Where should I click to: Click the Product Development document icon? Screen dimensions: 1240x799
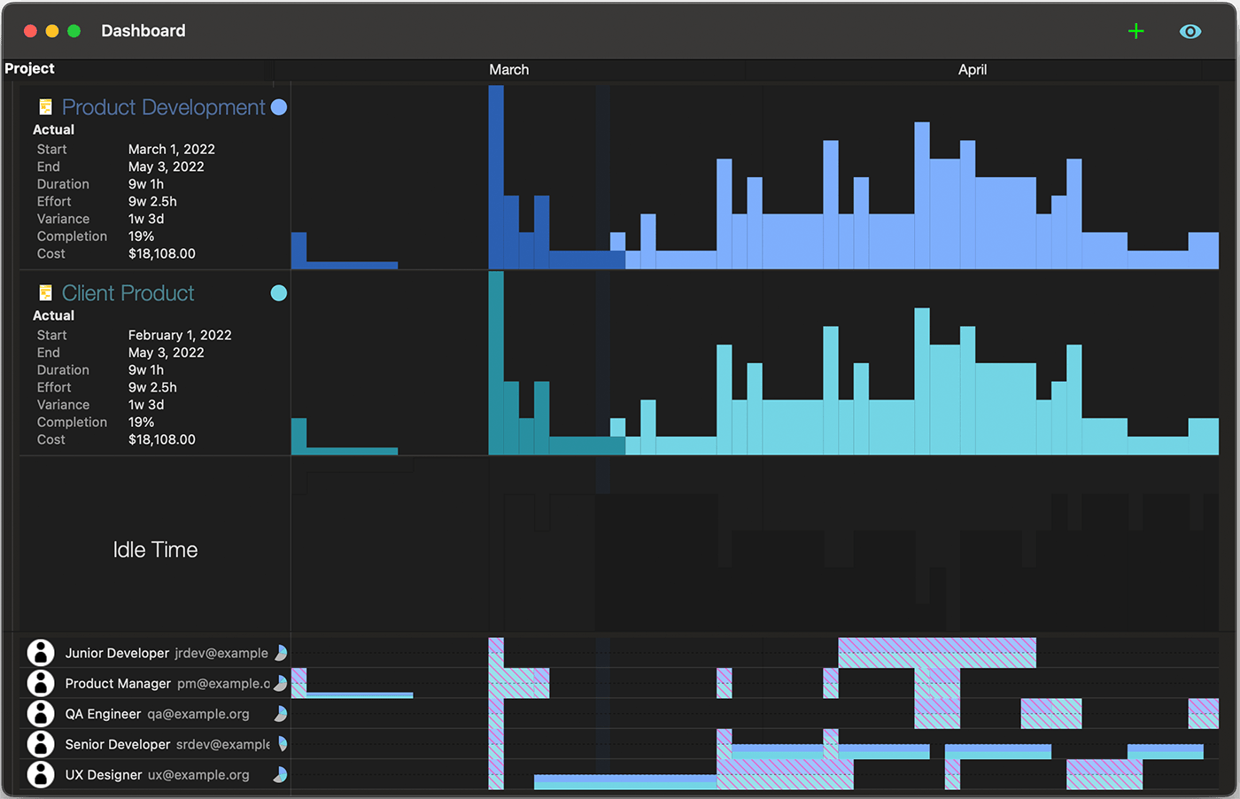[46, 107]
